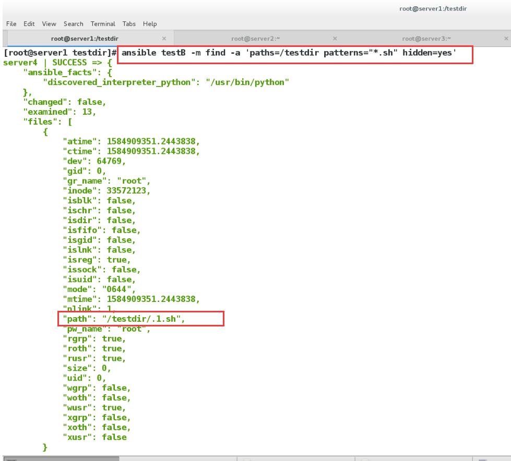511x461 pixels.
Task: Click the "ischr": false line
Action: tap(99, 210)
